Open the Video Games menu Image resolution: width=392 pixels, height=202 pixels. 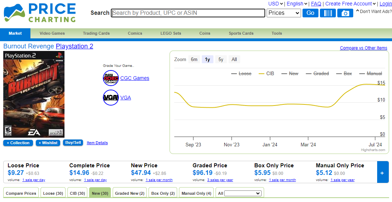pyautogui.click(x=52, y=33)
